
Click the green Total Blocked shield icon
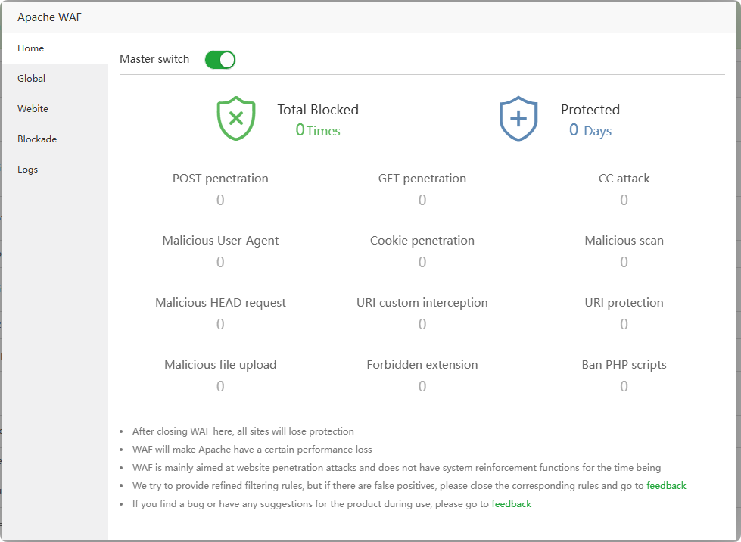coord(236,119)
